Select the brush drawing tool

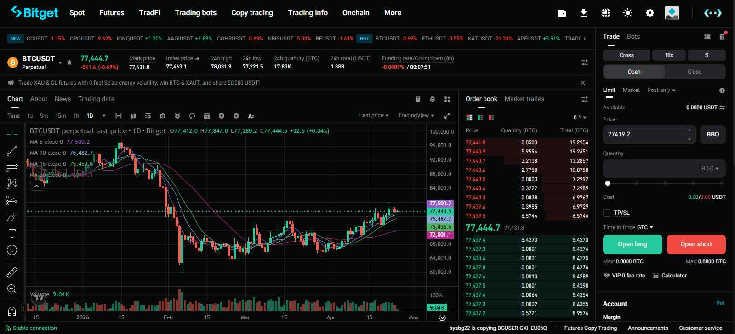click(x=12, y=217)
